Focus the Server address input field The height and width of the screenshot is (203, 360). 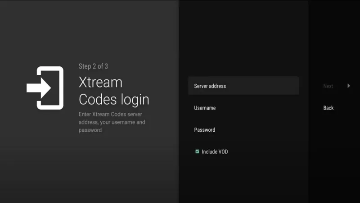click(x=243, y=86)
